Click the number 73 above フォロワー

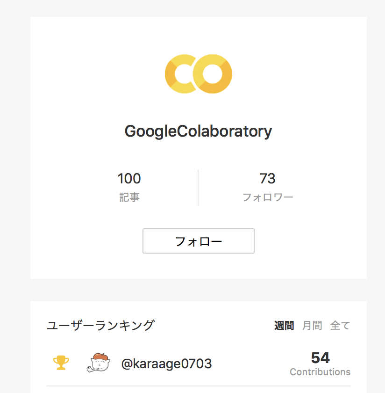click(268, 178)
